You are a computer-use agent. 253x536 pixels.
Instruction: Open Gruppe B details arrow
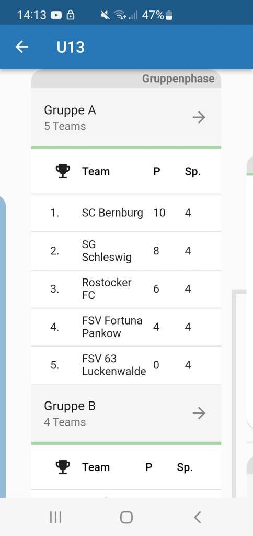[x=199, y=414]
